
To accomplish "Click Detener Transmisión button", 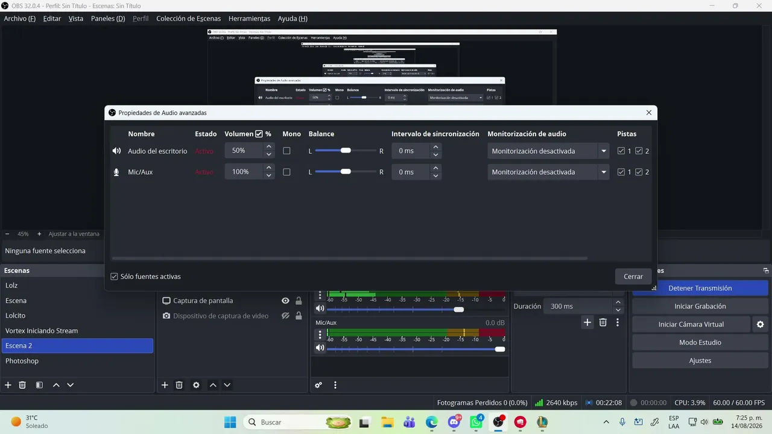I will (700, 288).
